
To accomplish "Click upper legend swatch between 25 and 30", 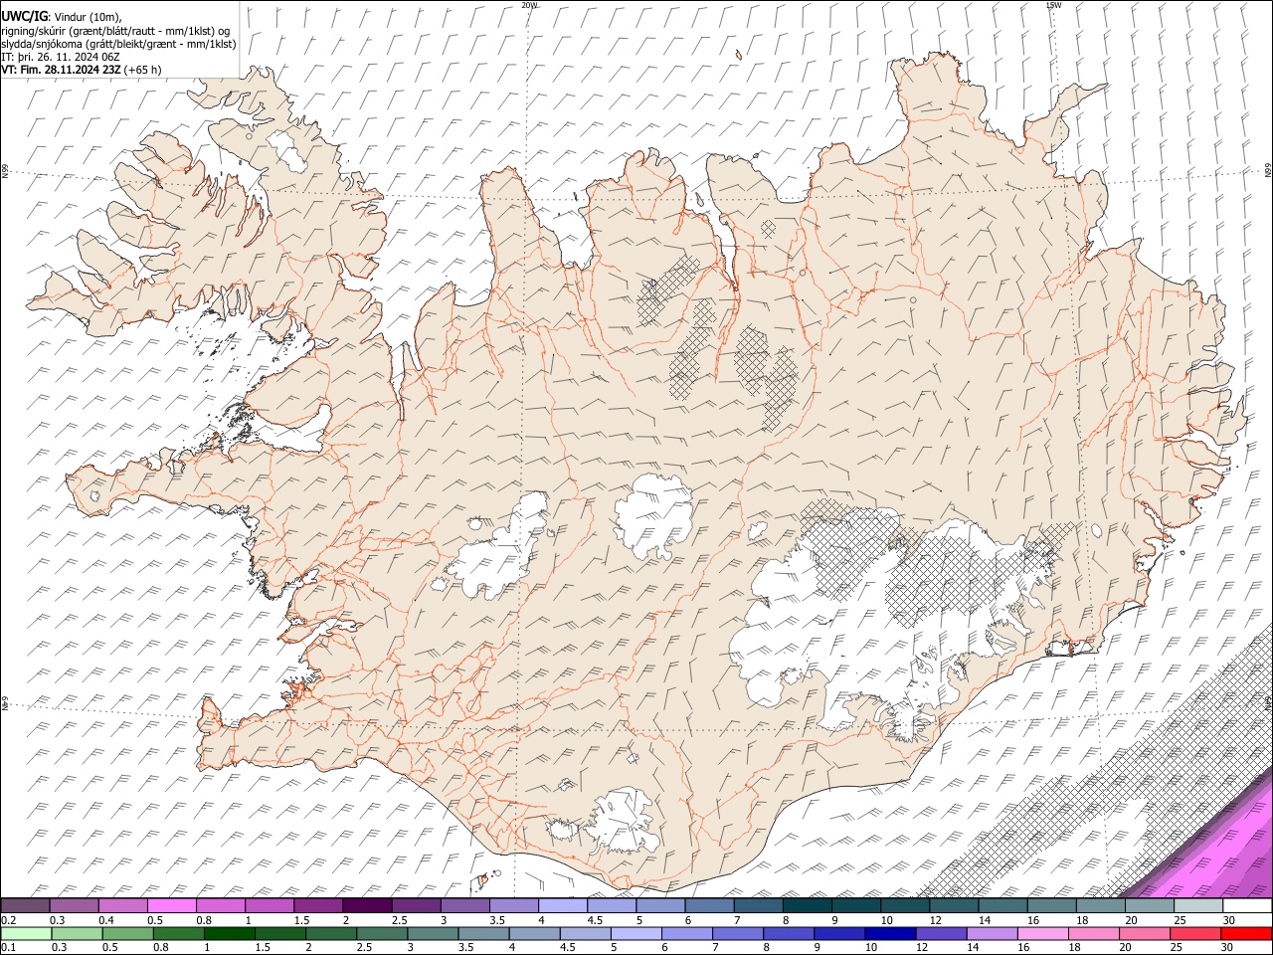I will pos(1198,906).
